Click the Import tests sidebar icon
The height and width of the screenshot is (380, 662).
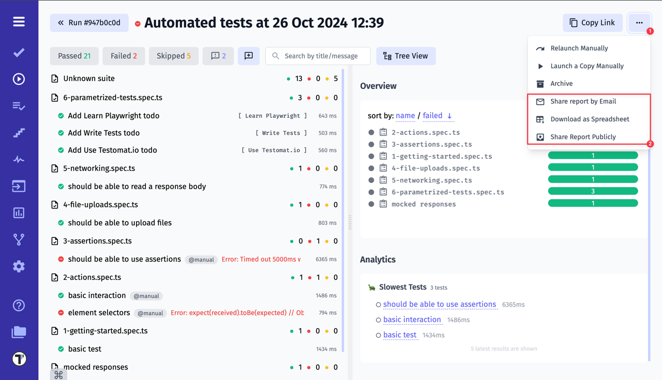(19, 186)
